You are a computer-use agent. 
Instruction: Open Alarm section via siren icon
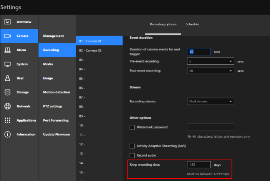7,50
